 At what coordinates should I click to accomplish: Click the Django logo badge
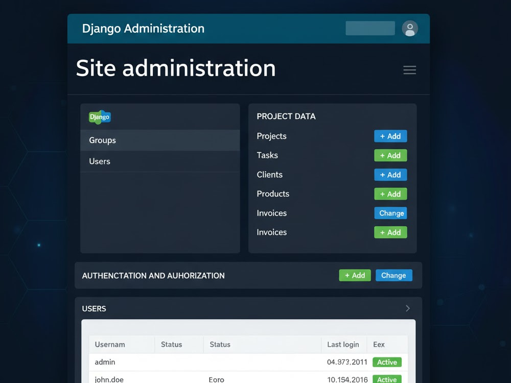pyautogui.click(x=100, y=117)
